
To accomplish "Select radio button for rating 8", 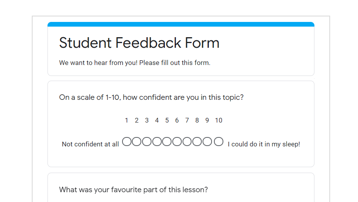I will 197,141.
